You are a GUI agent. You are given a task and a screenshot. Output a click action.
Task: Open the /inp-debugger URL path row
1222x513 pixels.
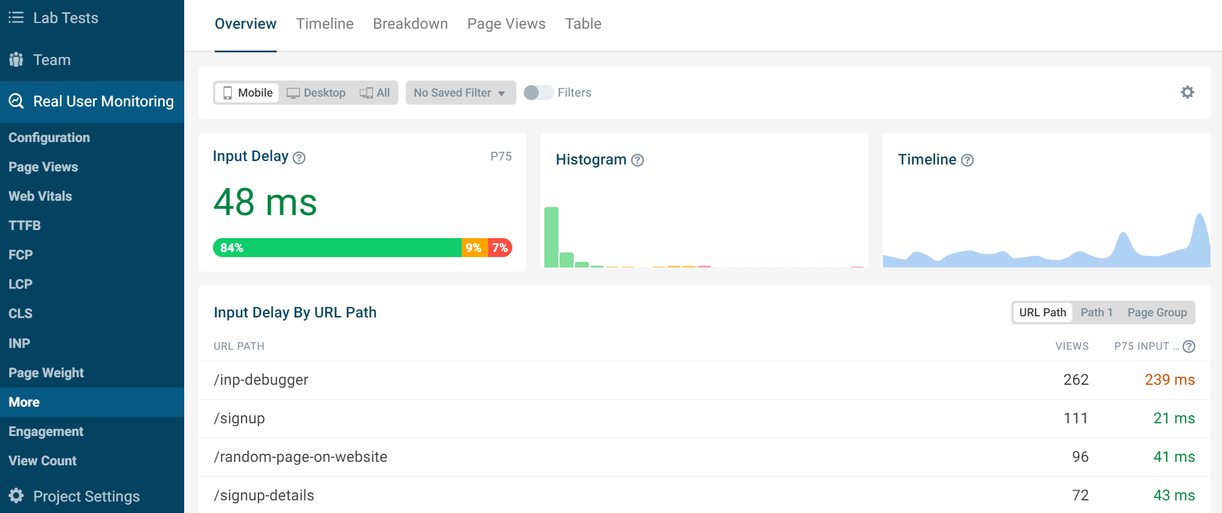(x=261, y=380)
